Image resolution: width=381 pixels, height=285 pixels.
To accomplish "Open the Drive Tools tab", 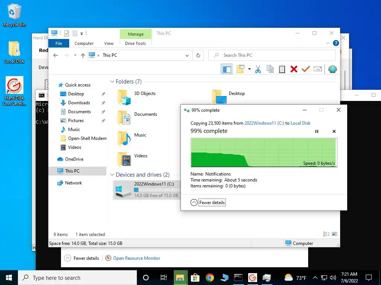I will tap(135, 43).
